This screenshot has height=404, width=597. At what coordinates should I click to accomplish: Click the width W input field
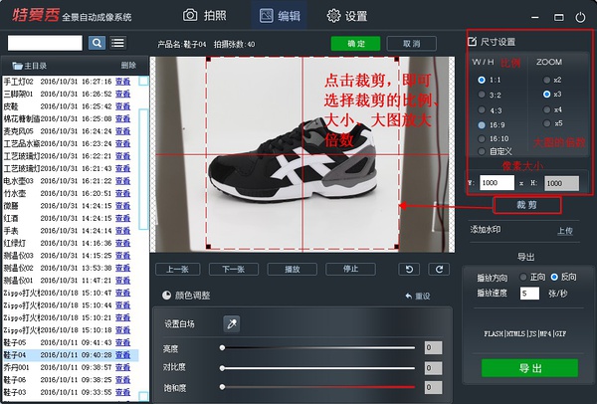click(x=497, y=183)
